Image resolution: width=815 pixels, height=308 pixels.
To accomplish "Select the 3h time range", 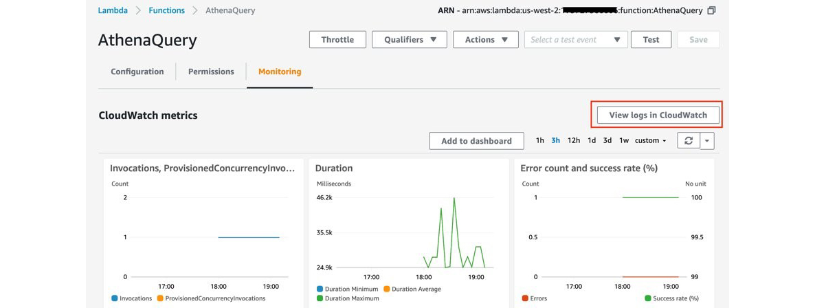I will [x=556, y=140].
